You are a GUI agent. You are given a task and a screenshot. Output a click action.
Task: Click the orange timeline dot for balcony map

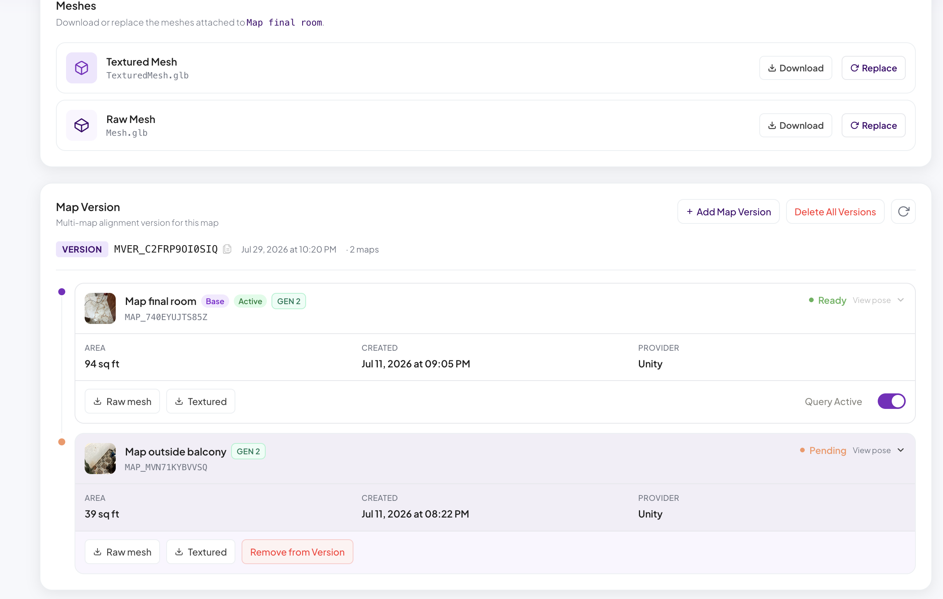(61, 442)
